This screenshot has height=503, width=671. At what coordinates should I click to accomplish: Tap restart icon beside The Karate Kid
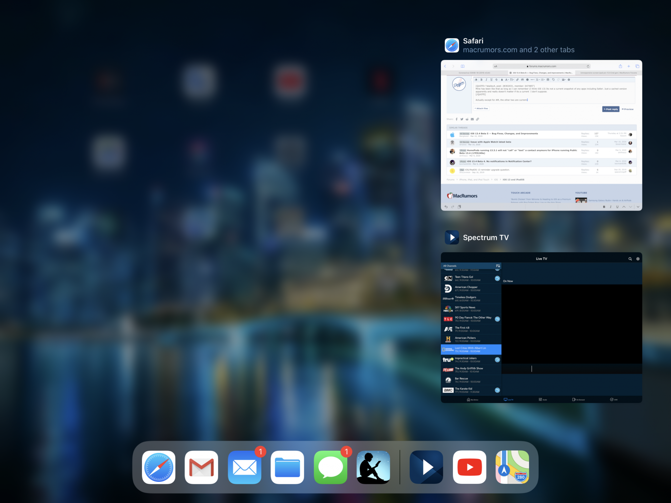tap(497, 390)
